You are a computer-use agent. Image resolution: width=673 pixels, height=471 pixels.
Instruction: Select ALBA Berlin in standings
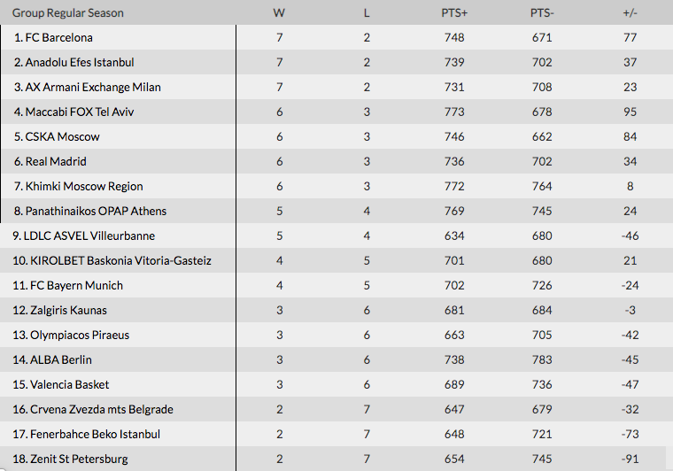click(x=58, y=360)
